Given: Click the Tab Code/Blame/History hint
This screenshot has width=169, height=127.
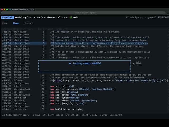Looking at the screenshot, I should point(15,115).
